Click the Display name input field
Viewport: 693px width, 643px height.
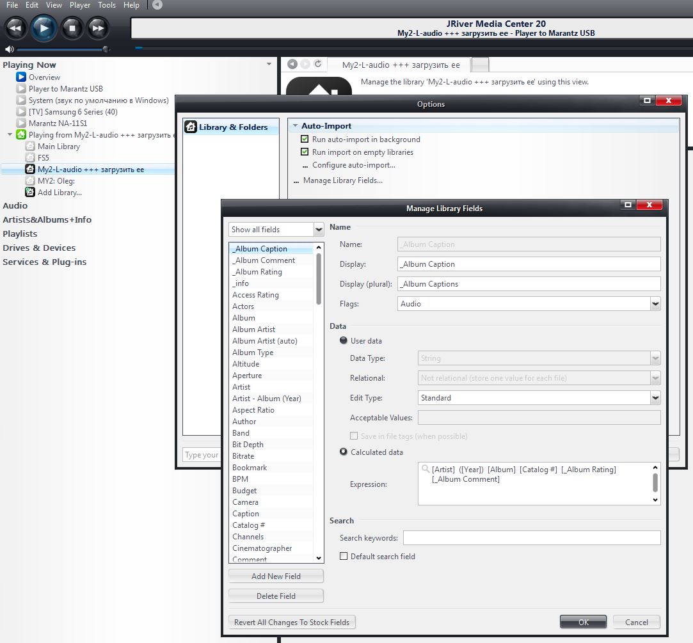[x=529, y=264]
